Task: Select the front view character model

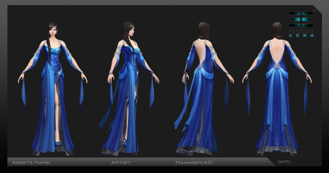Action: (x=53, y=89)
